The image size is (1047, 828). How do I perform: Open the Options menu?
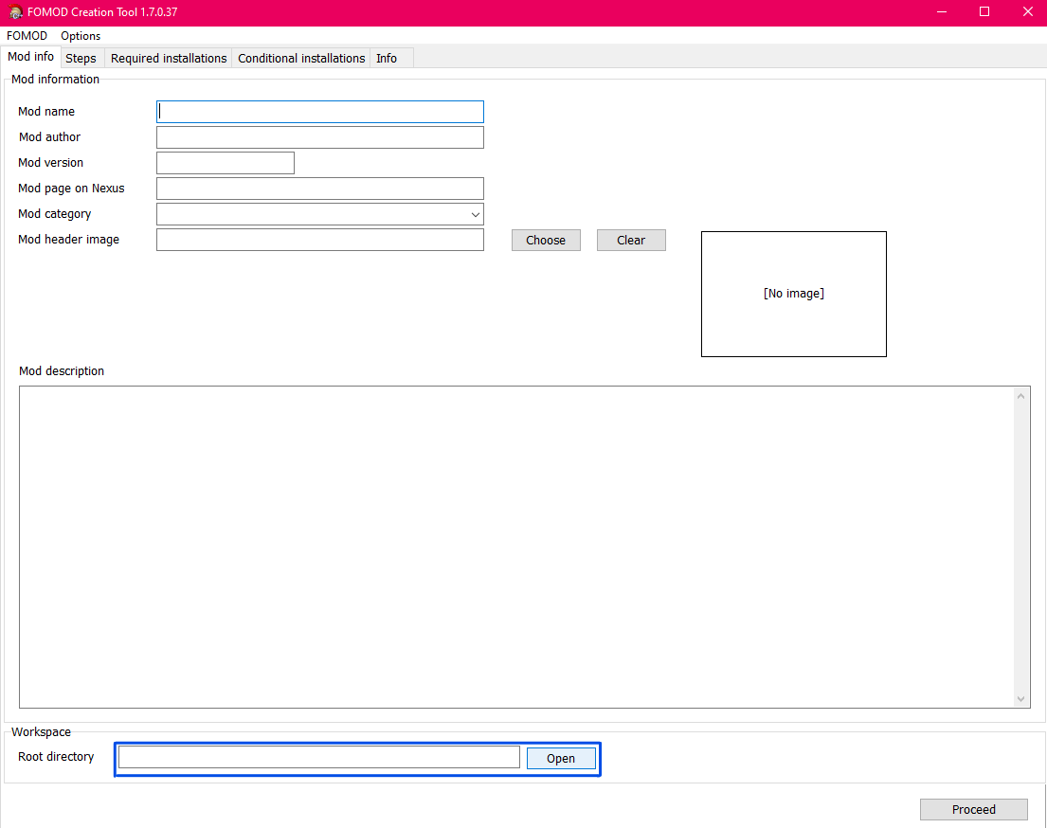click(81, 36)
